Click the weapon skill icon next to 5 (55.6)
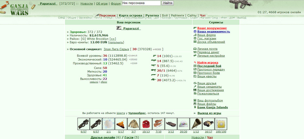 (x=154, y=65)
